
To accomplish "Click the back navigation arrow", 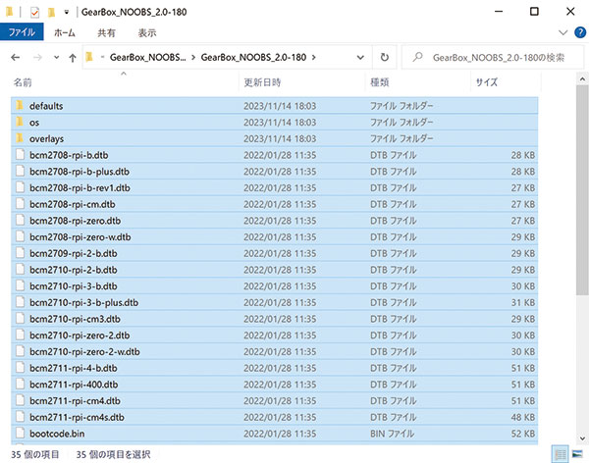I will click(14, 58).
